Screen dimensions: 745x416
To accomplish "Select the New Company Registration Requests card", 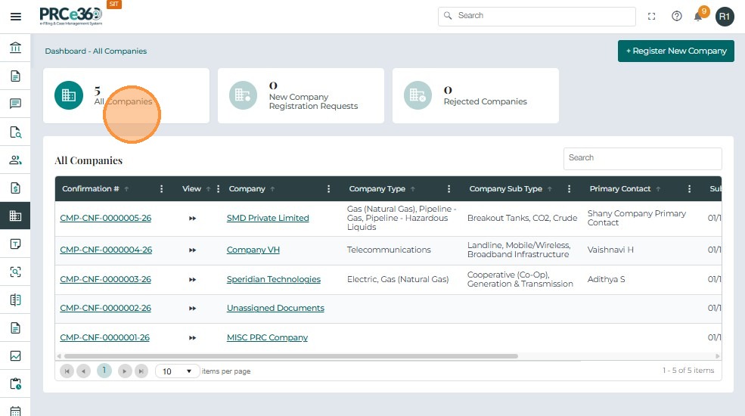I will (301, 95).
